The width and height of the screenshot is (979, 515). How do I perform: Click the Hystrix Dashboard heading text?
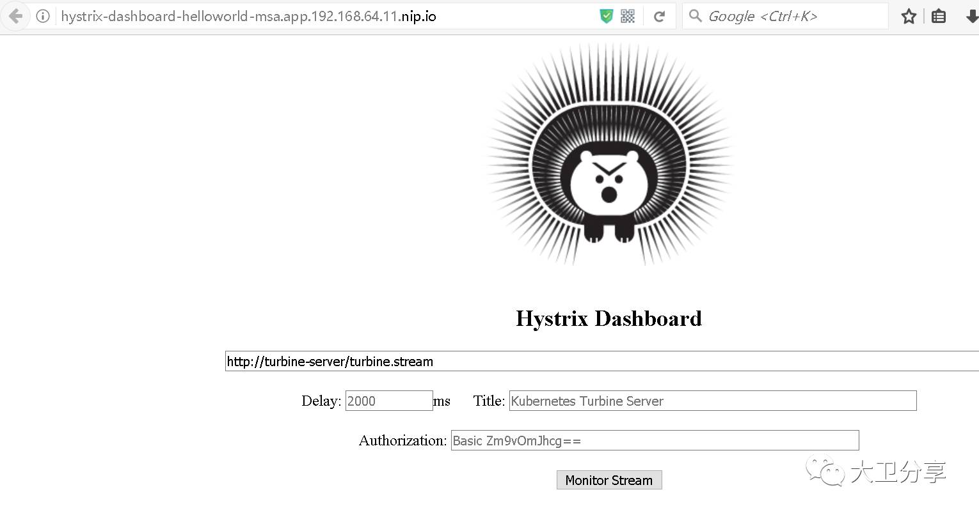pos(609,318)
